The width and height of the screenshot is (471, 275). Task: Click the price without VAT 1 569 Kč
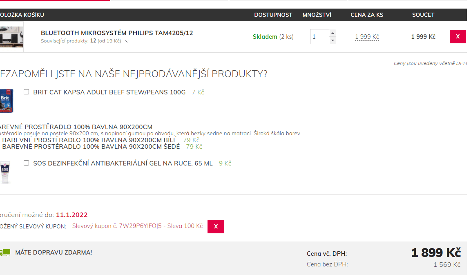[x=447, y=265]
